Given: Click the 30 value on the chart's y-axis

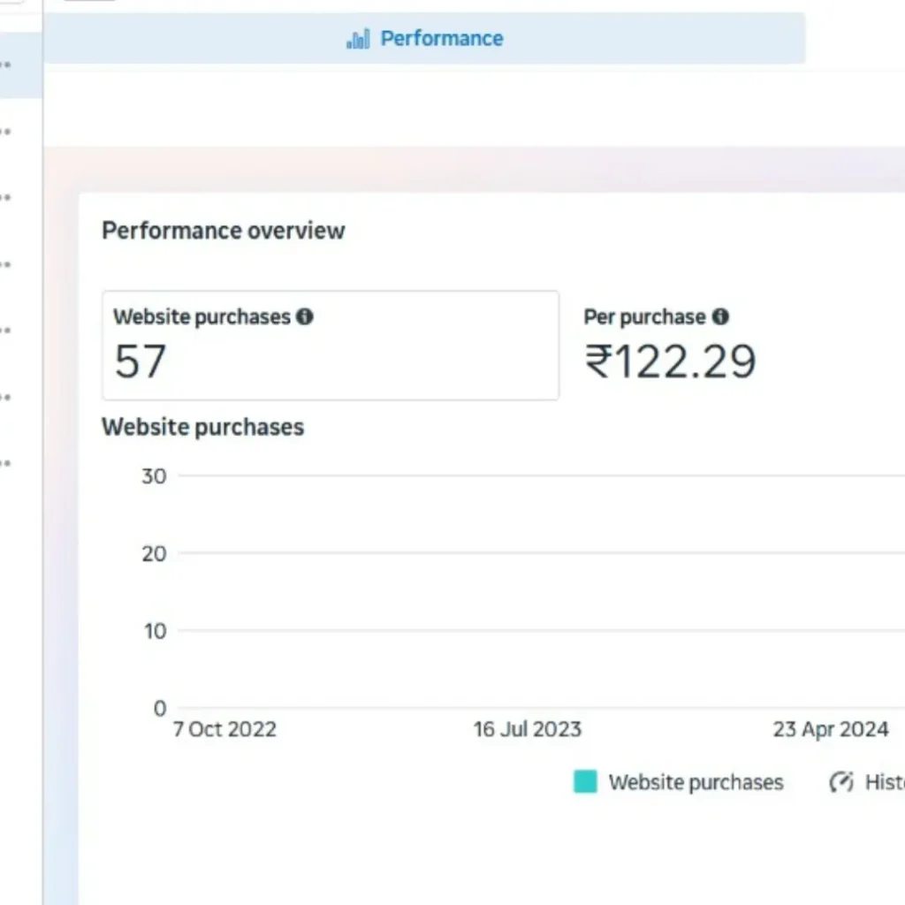Looking at the screenshot, I should (154, 476).
